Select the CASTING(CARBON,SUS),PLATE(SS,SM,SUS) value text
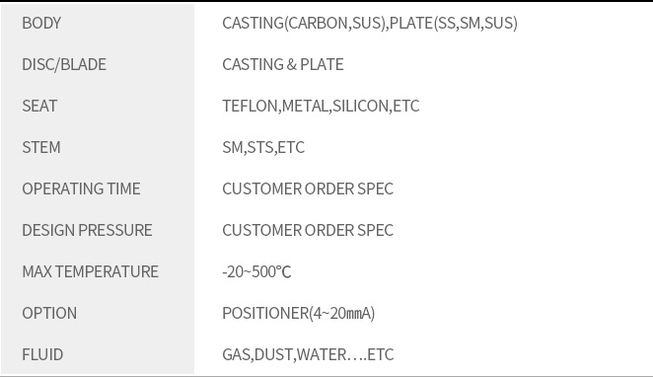The width and height of the screenshot is (653, 377). (370, 23)
